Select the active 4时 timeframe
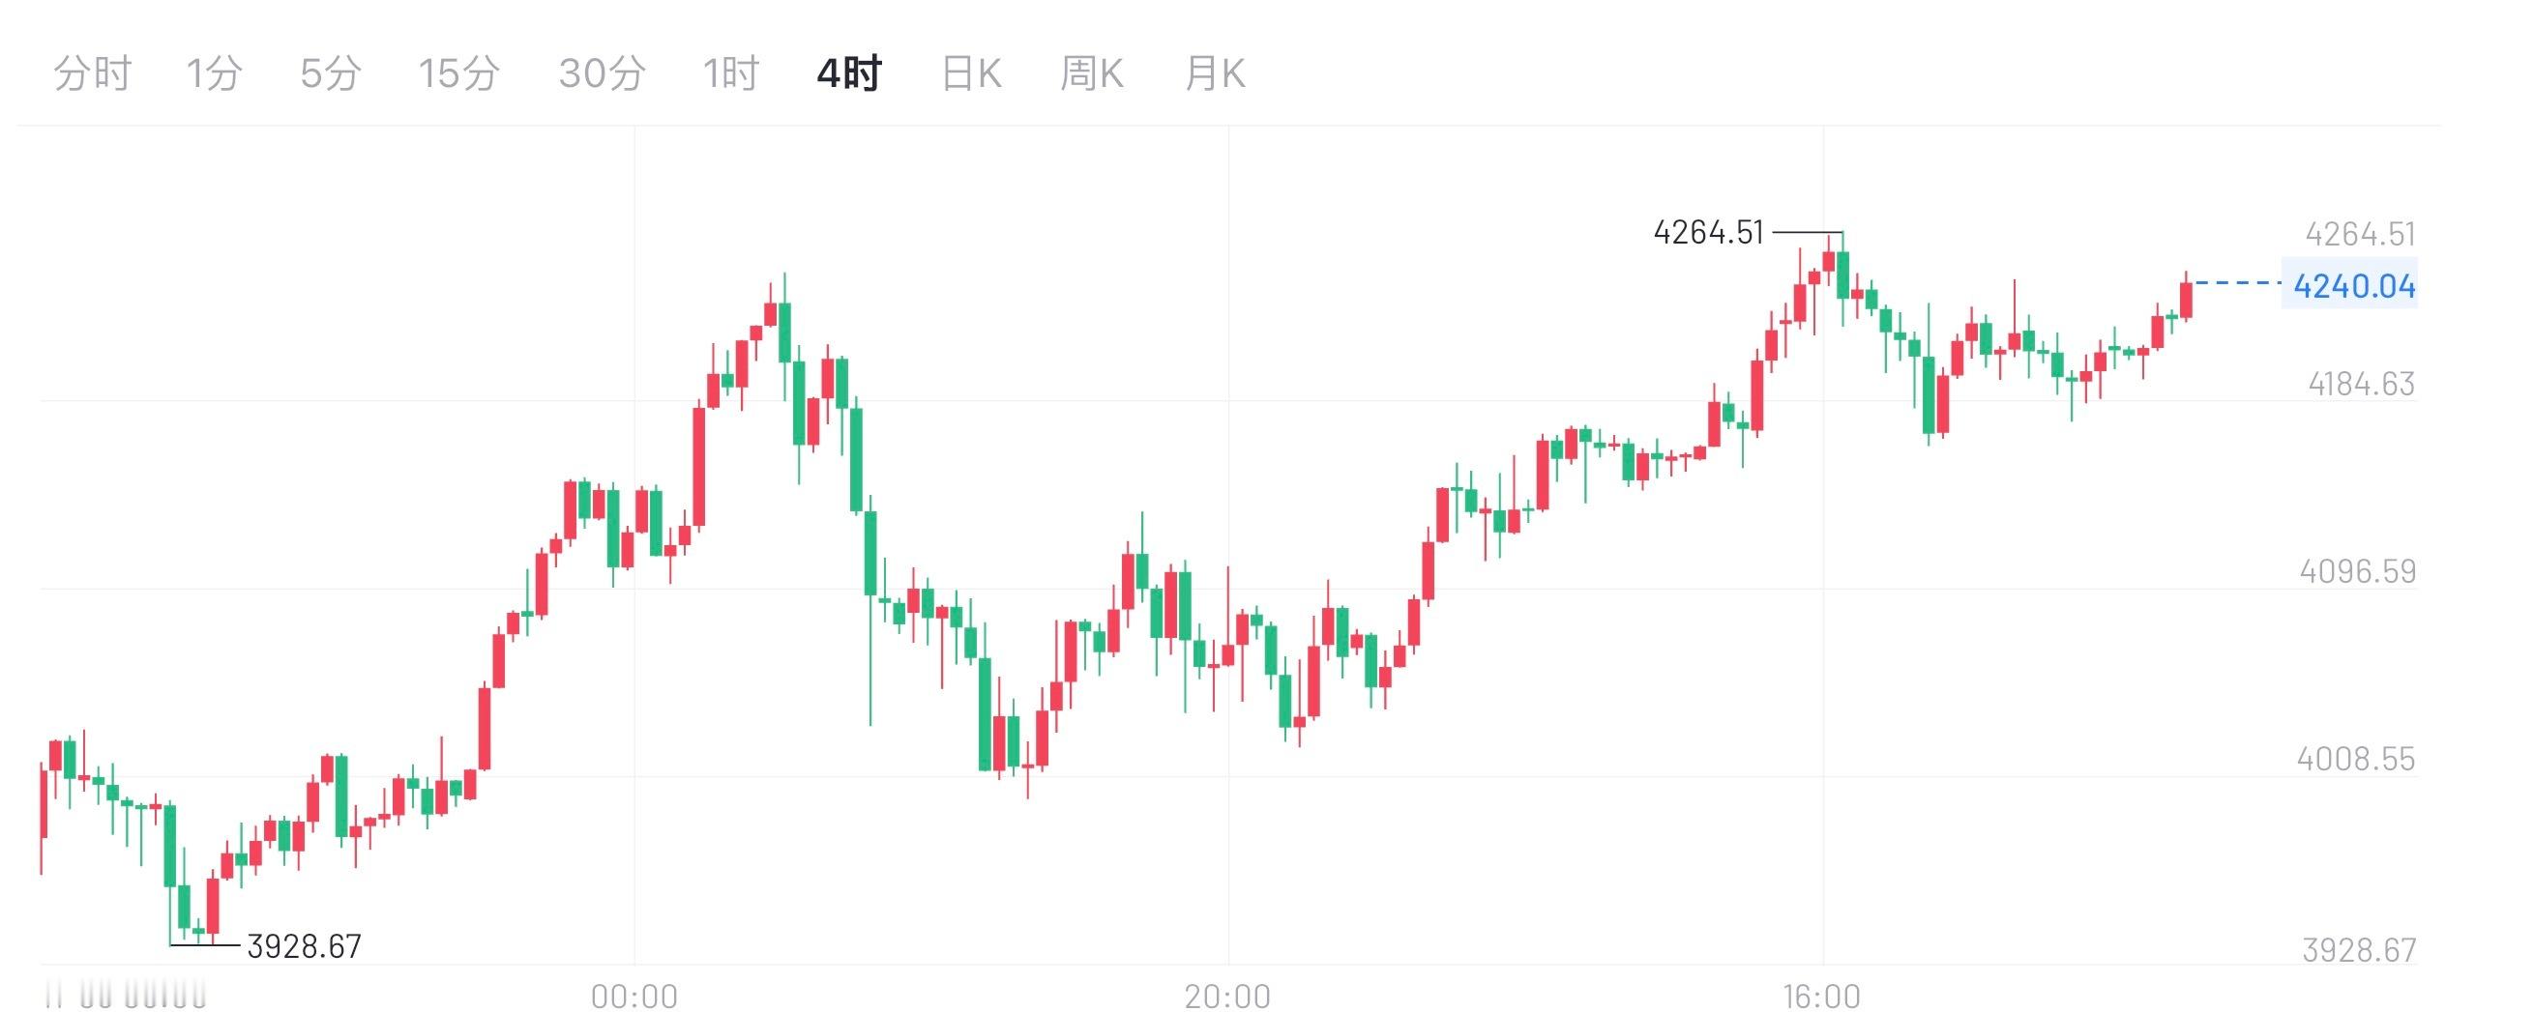This screenshot has height=1012, width=2534. click(848, 72)
